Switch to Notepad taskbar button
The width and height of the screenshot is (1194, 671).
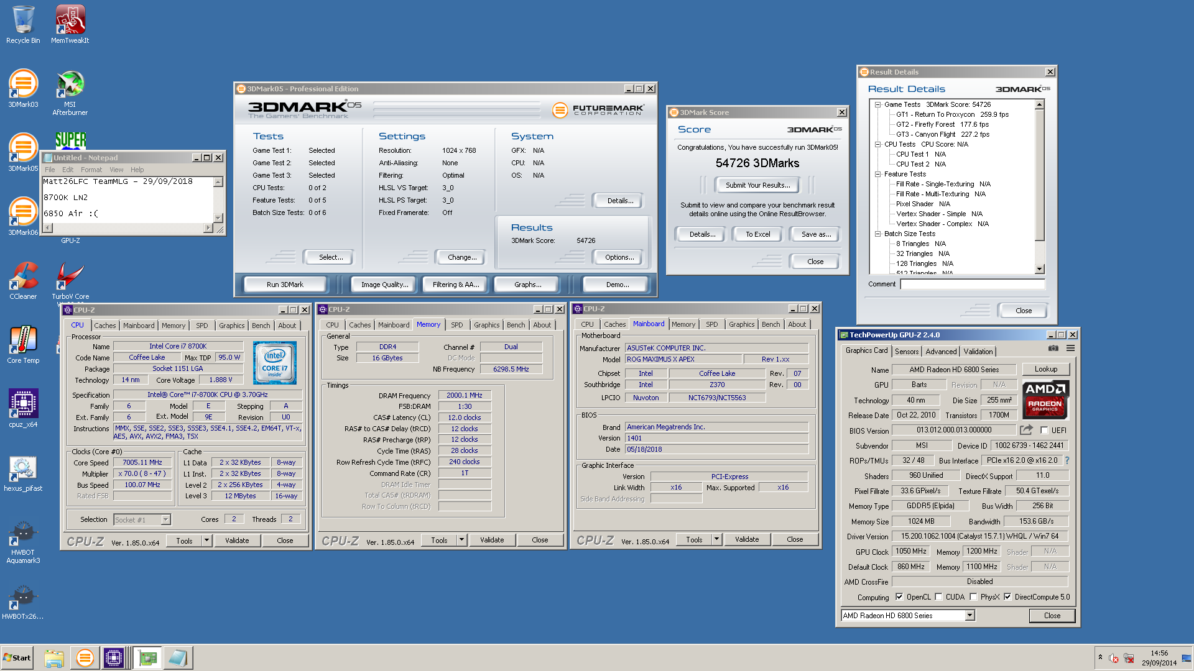[178, 658]
